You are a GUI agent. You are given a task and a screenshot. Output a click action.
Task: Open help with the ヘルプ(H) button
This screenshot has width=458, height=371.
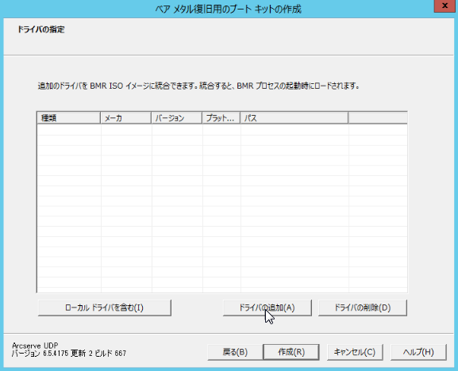pos(418,352)
